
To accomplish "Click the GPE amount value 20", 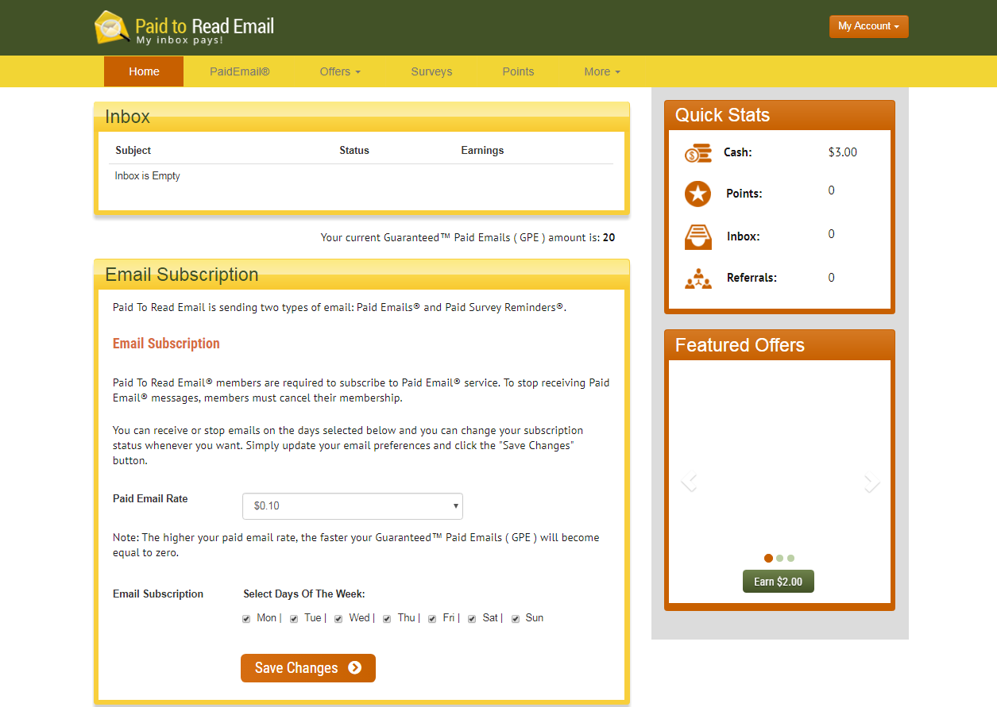I will [x=609, y=237].
